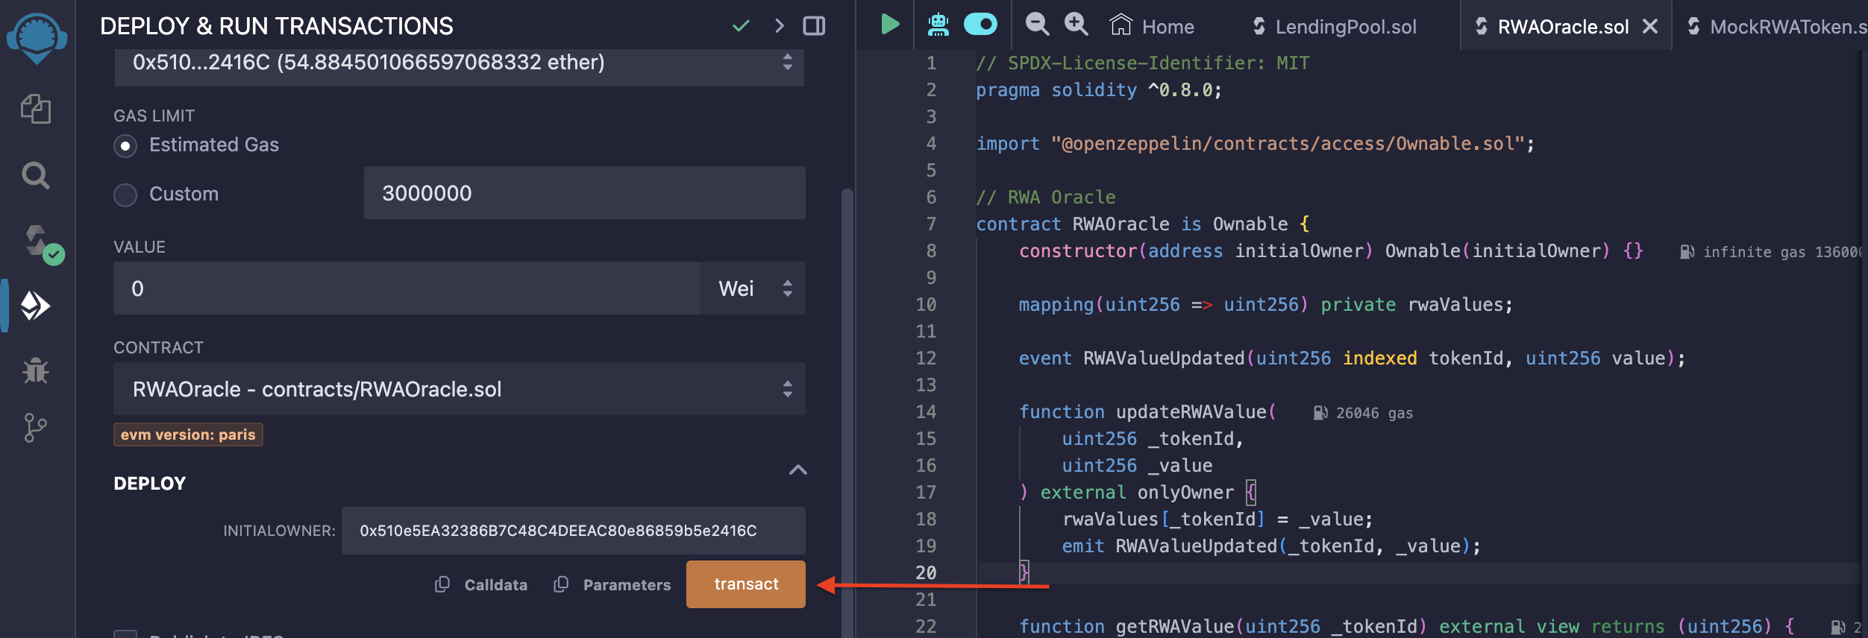Collapse the Deploy section chevron
The width and height of the screenshot is (1868, 638).
[x=797, y=470]
